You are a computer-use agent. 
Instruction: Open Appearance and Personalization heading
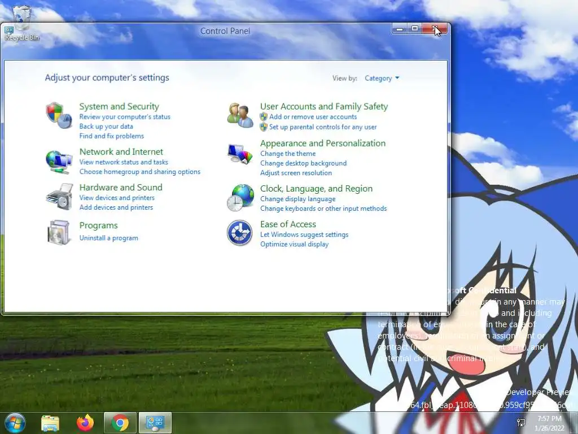click(323, 143)
